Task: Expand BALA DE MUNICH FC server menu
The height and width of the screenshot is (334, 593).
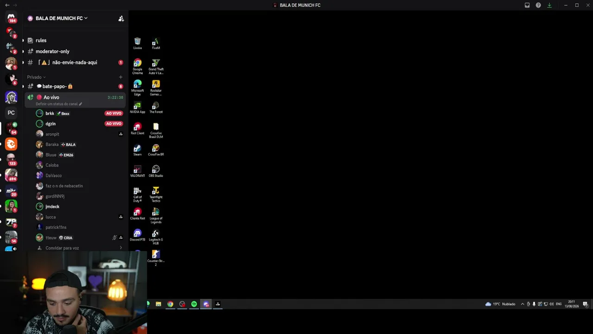Action: coord(61,19)
